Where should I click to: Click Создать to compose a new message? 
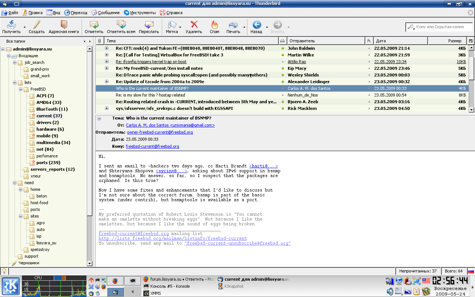[37, 27]
